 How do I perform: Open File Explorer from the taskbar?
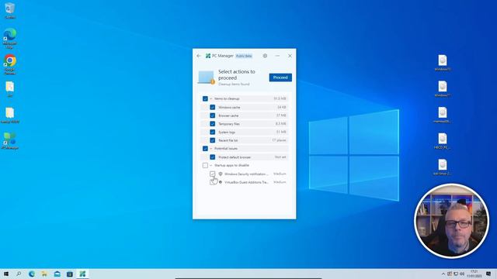tap(44, 274)
